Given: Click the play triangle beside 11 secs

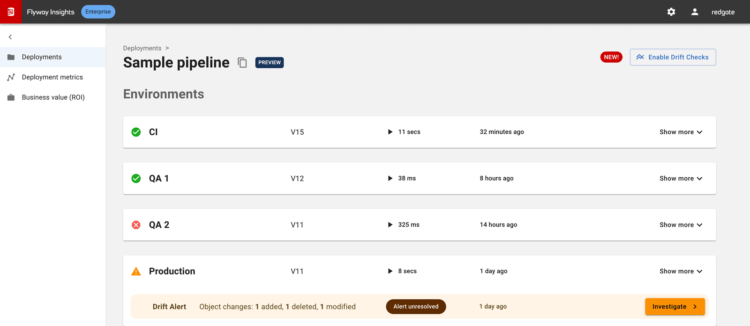Looking at the screenshot, I should [x=390, y=132].
